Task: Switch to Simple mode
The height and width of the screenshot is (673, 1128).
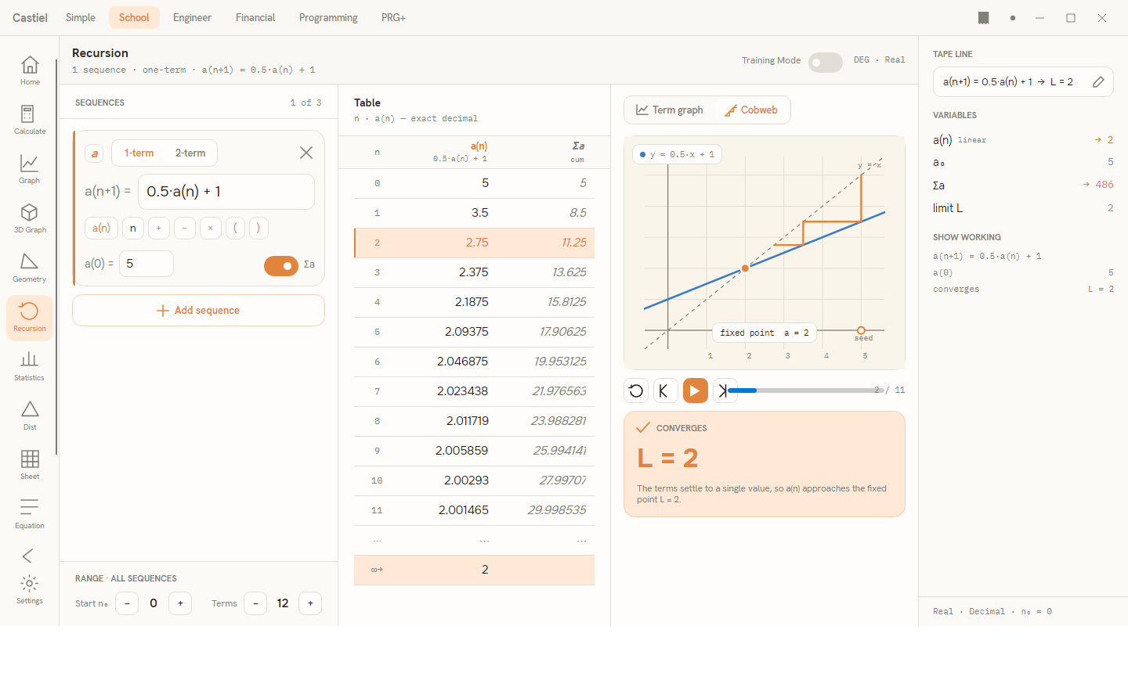Action: (x=81, y=17)
